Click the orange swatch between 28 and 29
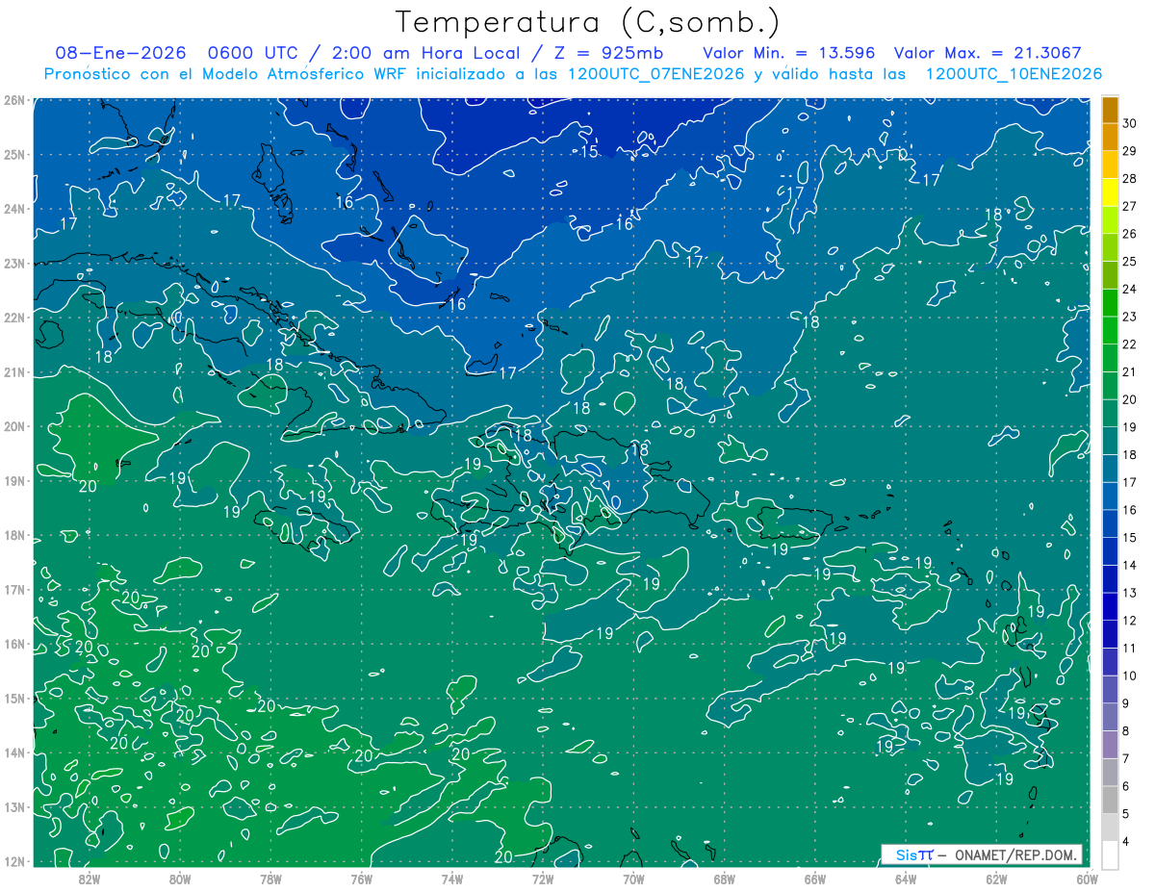Viewport: 1155px width, 892px height. [1110, 165]
